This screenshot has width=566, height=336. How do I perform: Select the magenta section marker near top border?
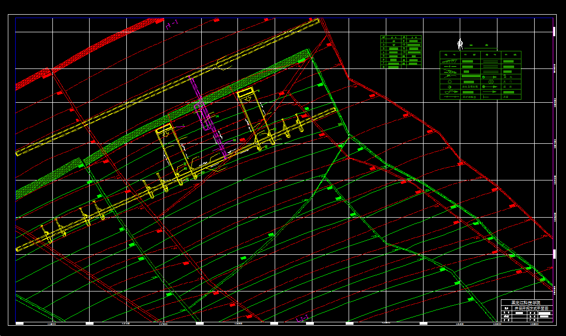pyautogui.click(x=172, y=24)
